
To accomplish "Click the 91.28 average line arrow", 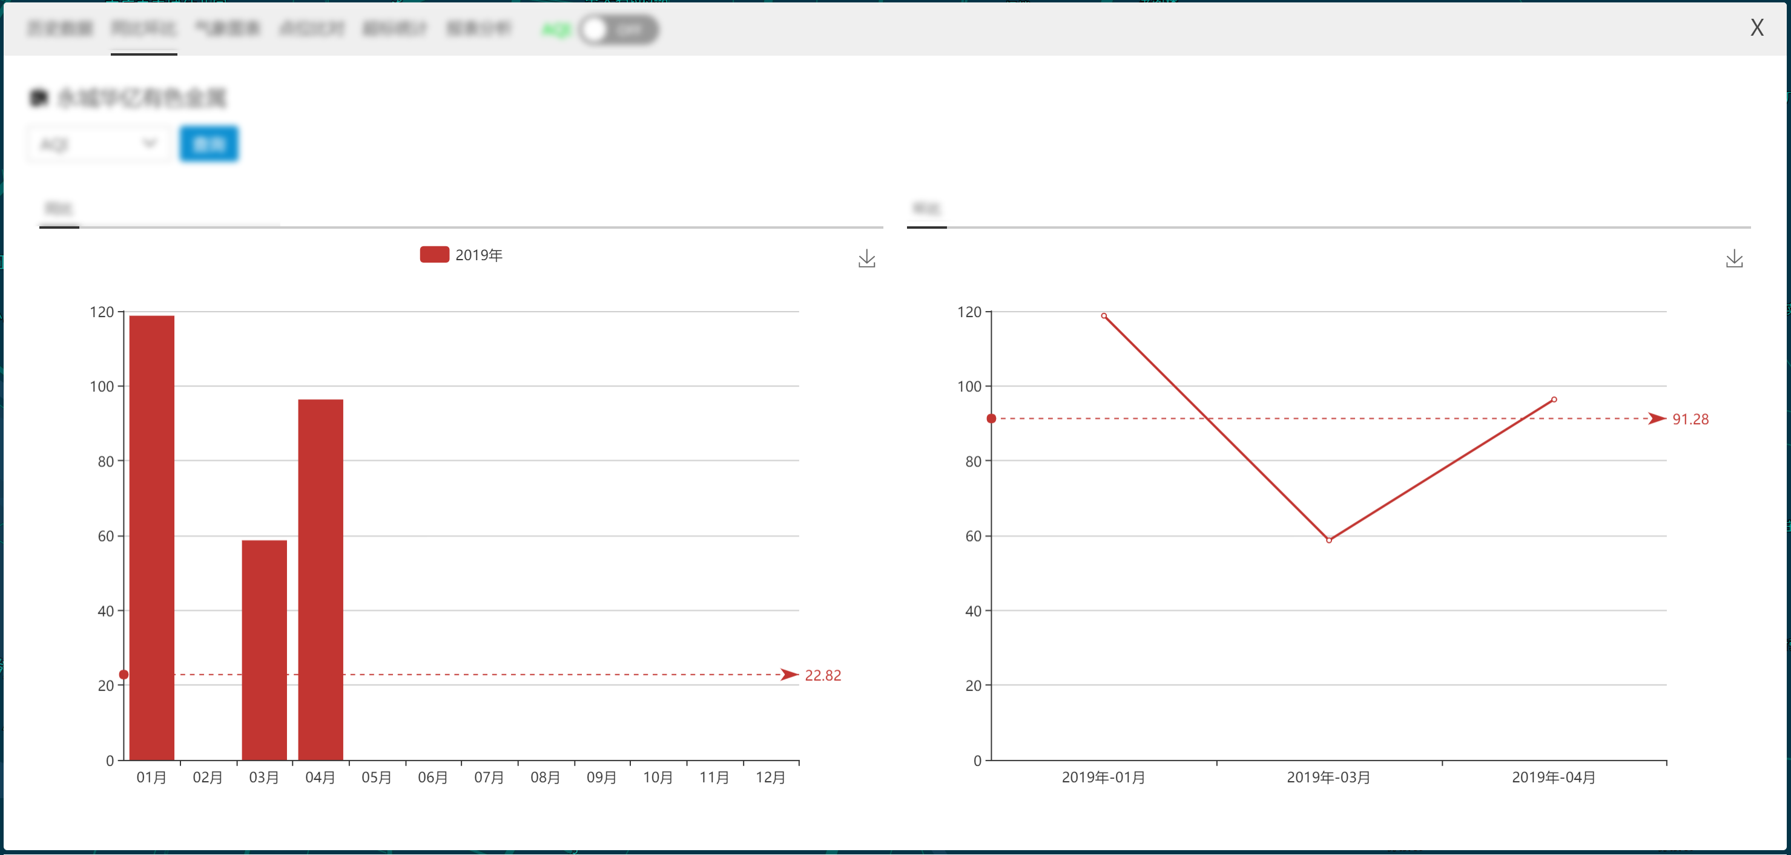I will click(1656, 419).
